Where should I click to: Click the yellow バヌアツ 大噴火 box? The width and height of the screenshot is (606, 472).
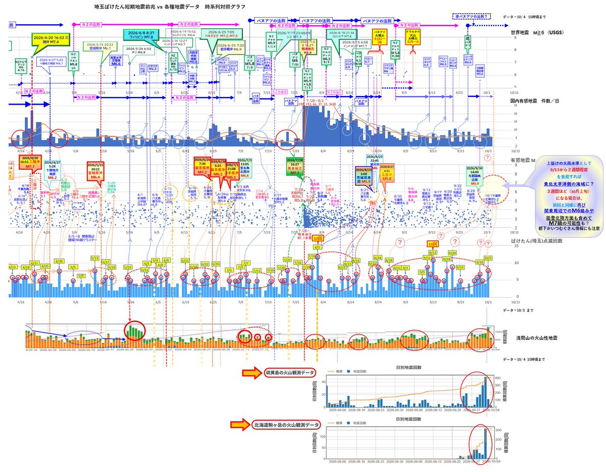click(379, 37)
